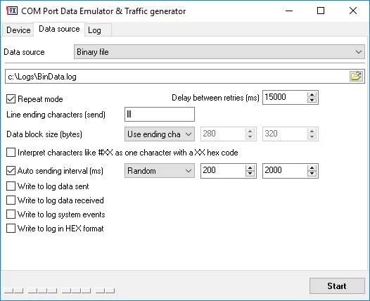Increase the 2000 maximum interval value
The image size is (370, 301).
tap(312, 168)
